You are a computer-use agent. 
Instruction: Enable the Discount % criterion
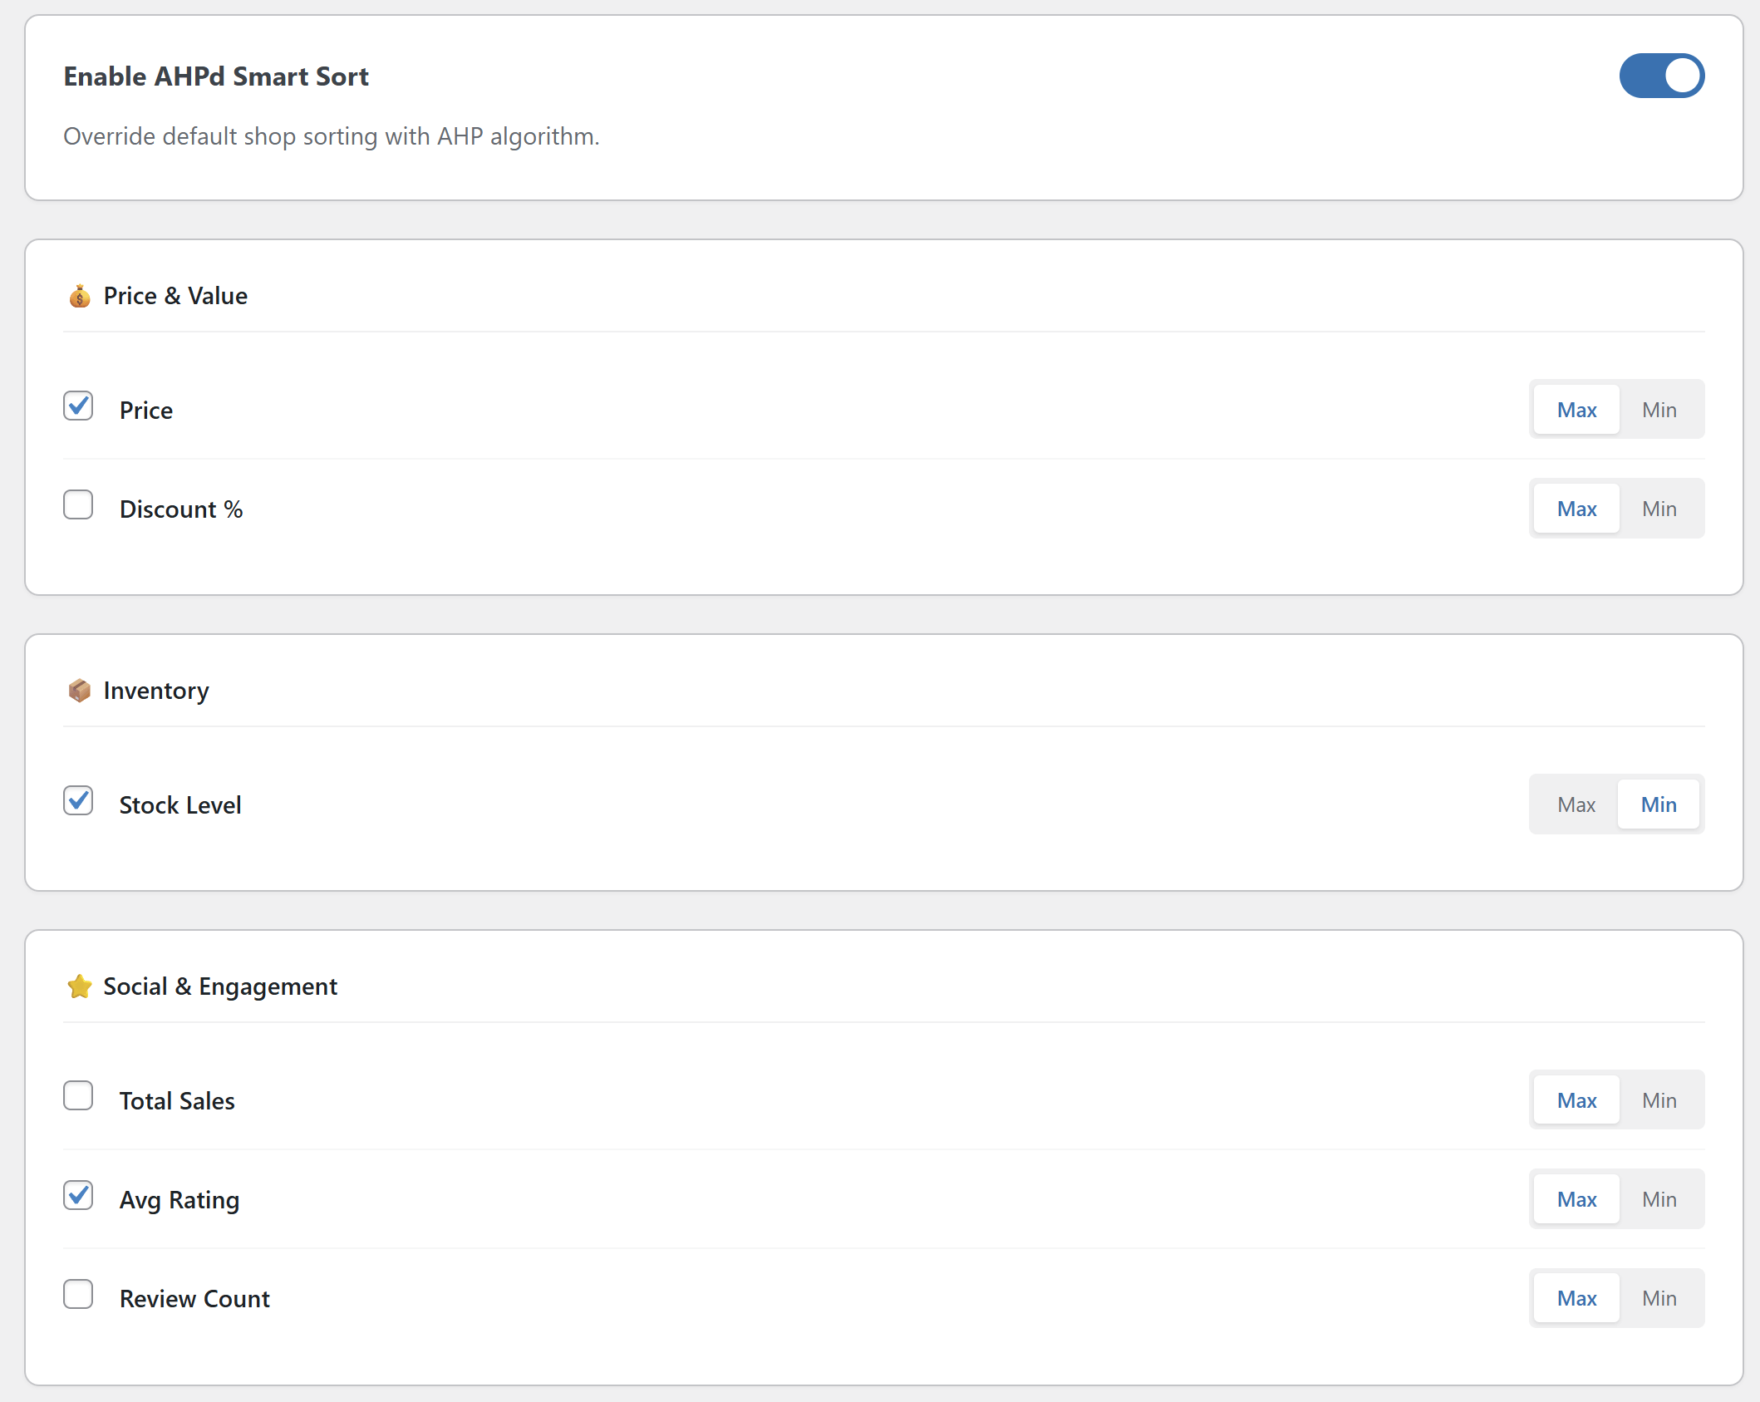(78, 504)
